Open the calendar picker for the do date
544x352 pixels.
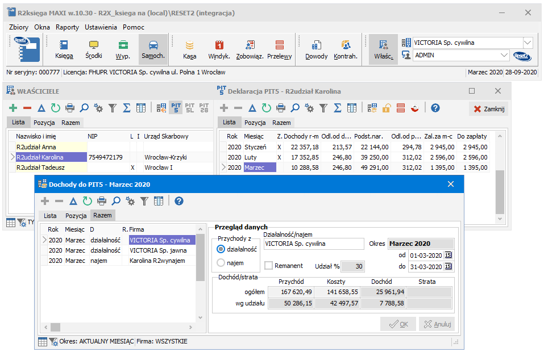click(x=449, y=266)
